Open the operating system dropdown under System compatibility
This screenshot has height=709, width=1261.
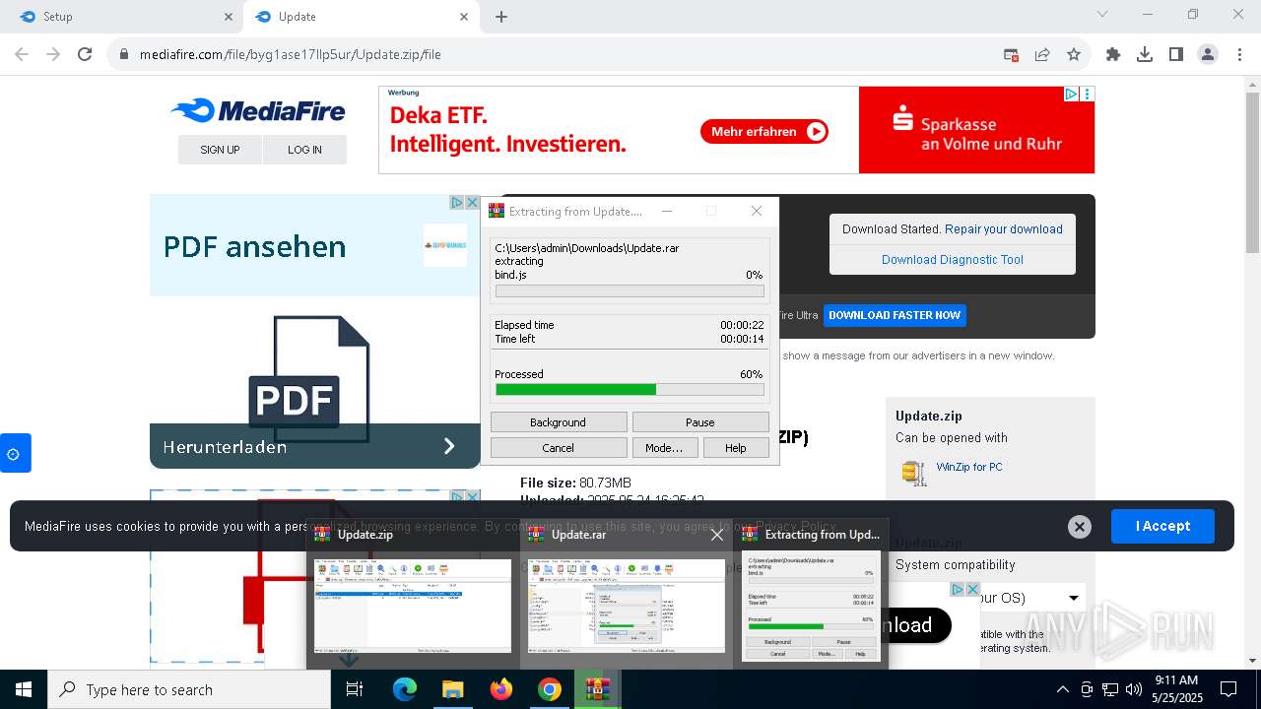click(x=1074, y=598)
